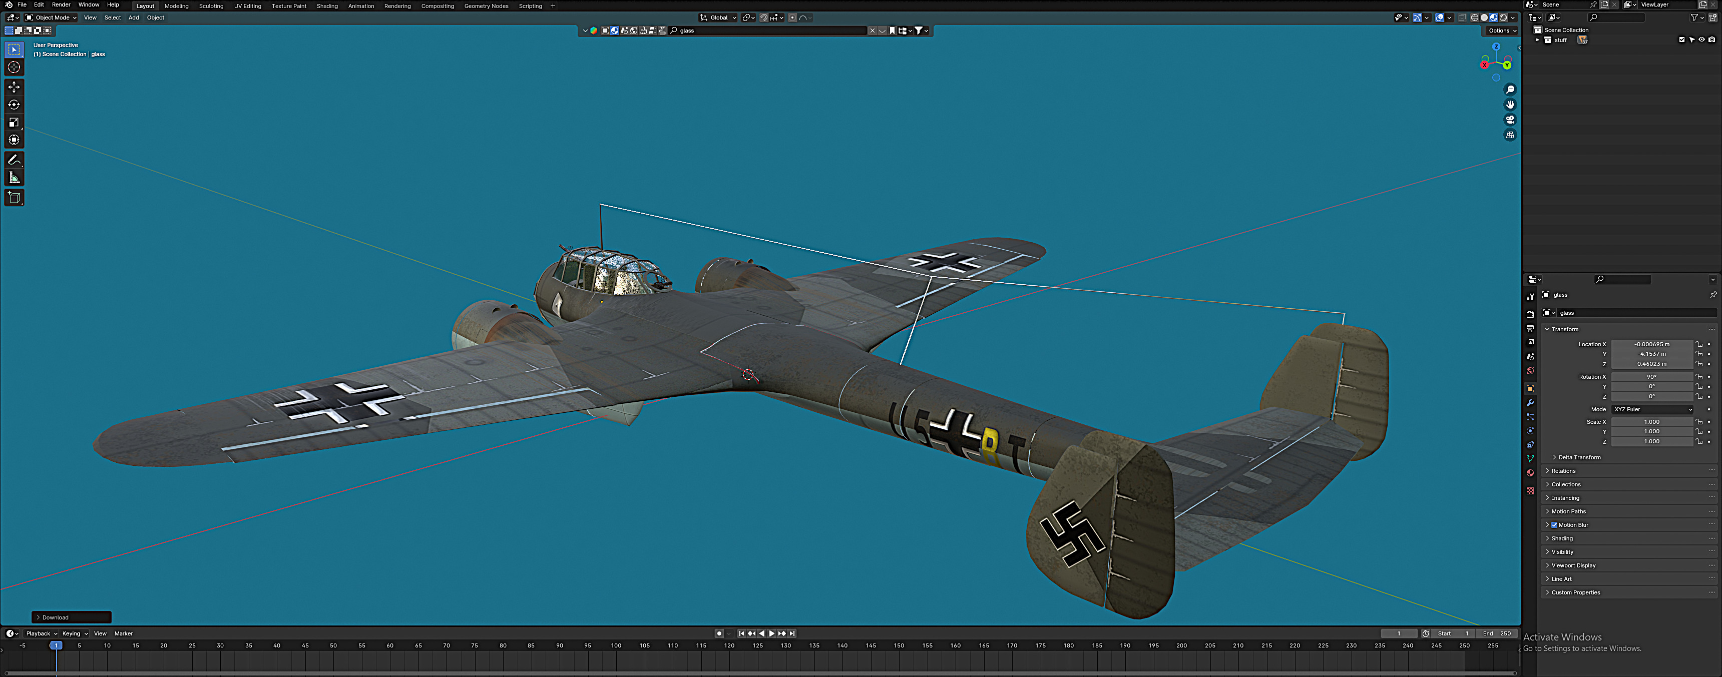The image size is (1722, 677).
Task: Open the Output properties tab
Action: pyautogui.click(x=1530, y=328)
